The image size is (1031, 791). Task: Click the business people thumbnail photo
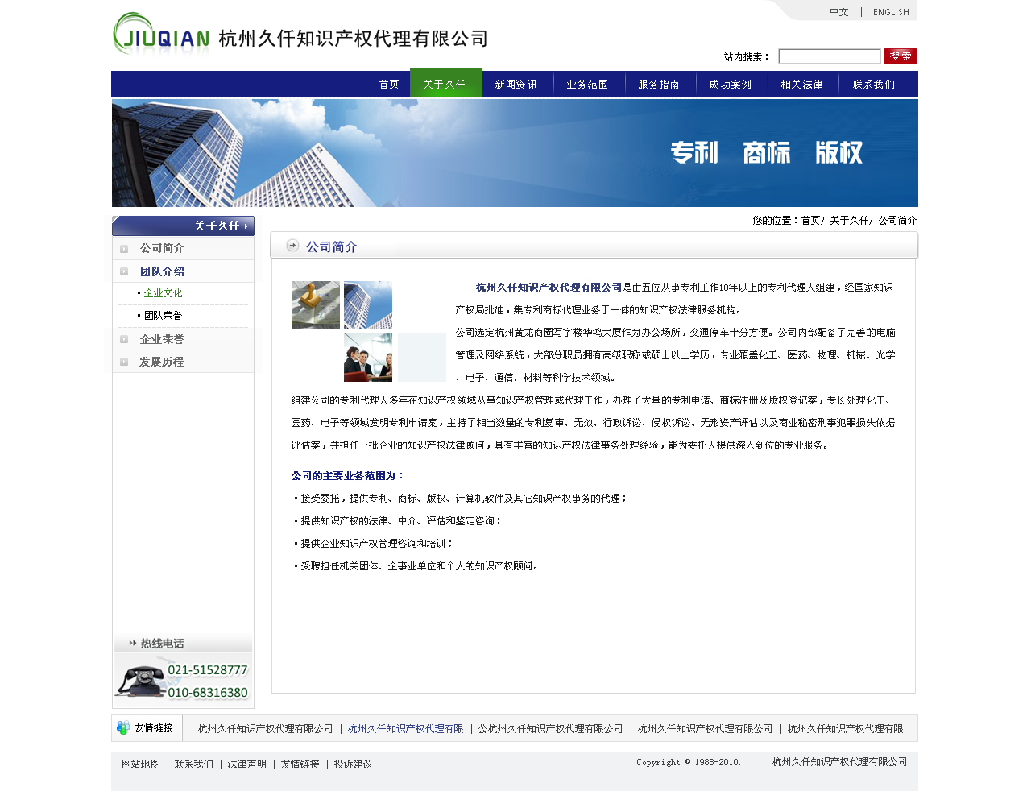pos(368,358)
